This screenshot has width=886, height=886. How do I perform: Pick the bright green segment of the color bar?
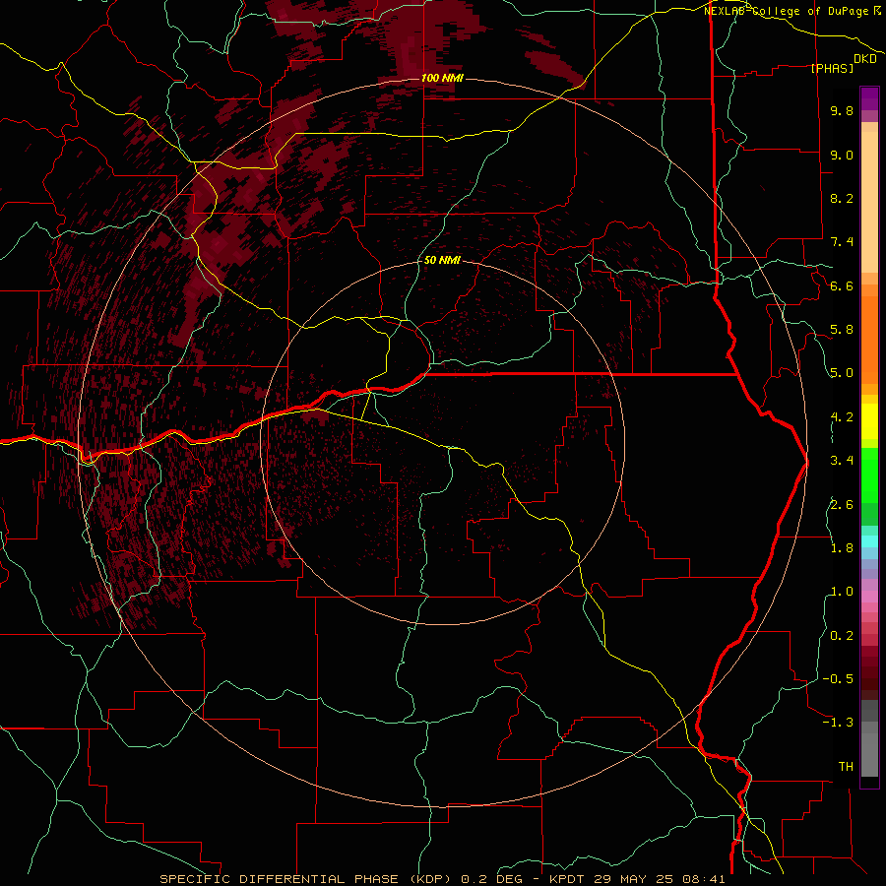tap(869, 475)
